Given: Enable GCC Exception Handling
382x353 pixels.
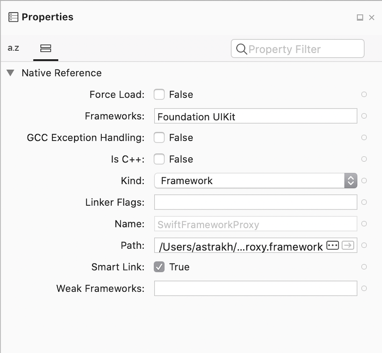Looking at the screenshot, I should coord(159,138).
